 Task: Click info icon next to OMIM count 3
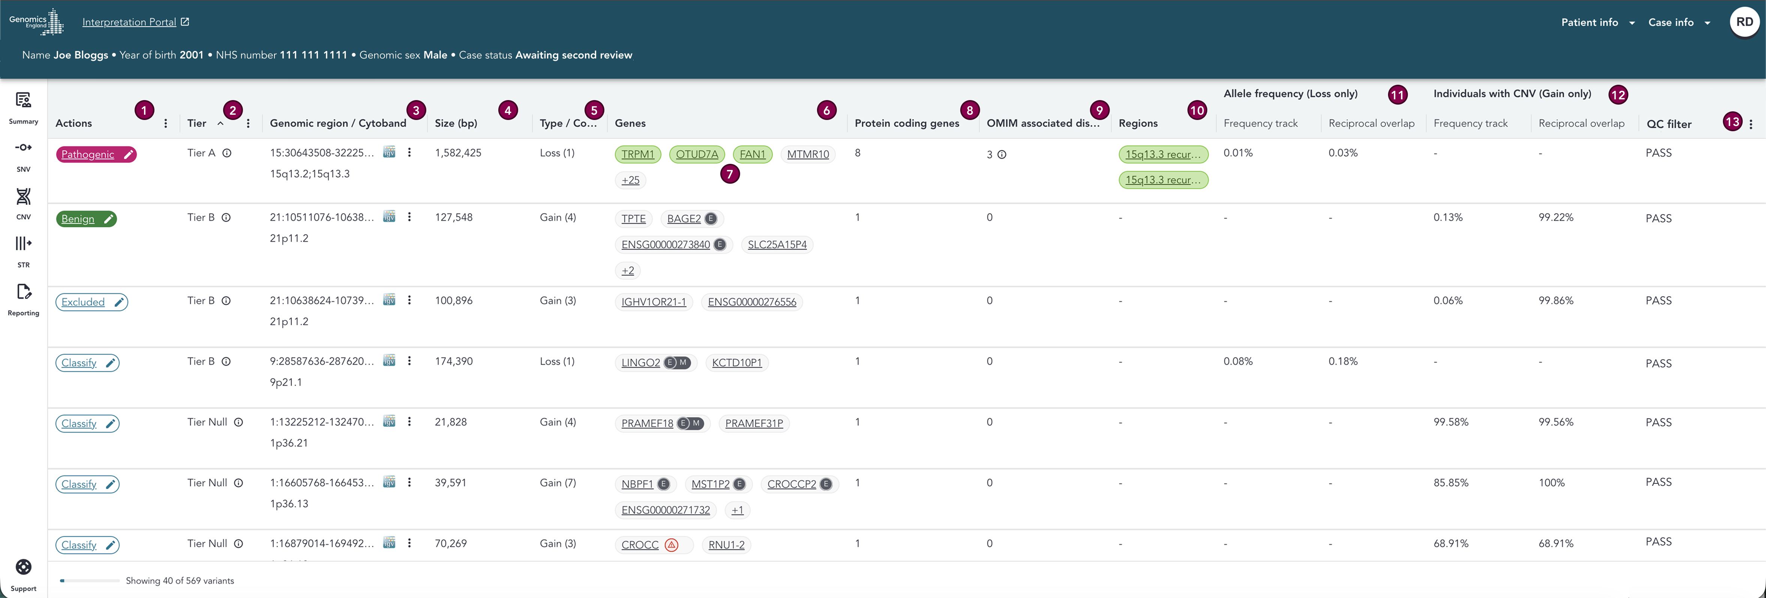tap(1001, 155)
